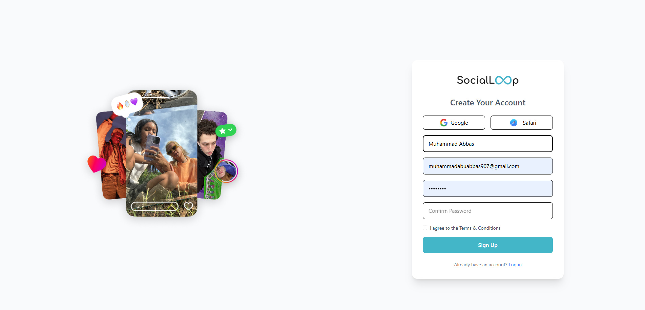Select the Muhammad Abbas name field
Screen dimensions: 645x310
click(487, 144)
